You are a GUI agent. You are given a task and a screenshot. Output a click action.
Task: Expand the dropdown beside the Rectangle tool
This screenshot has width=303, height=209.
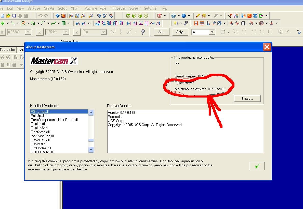(38, 23)
